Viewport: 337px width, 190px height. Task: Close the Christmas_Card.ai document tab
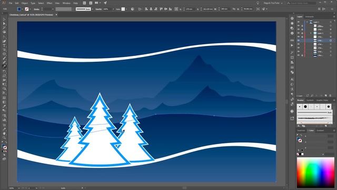click(x=56, y=15)
